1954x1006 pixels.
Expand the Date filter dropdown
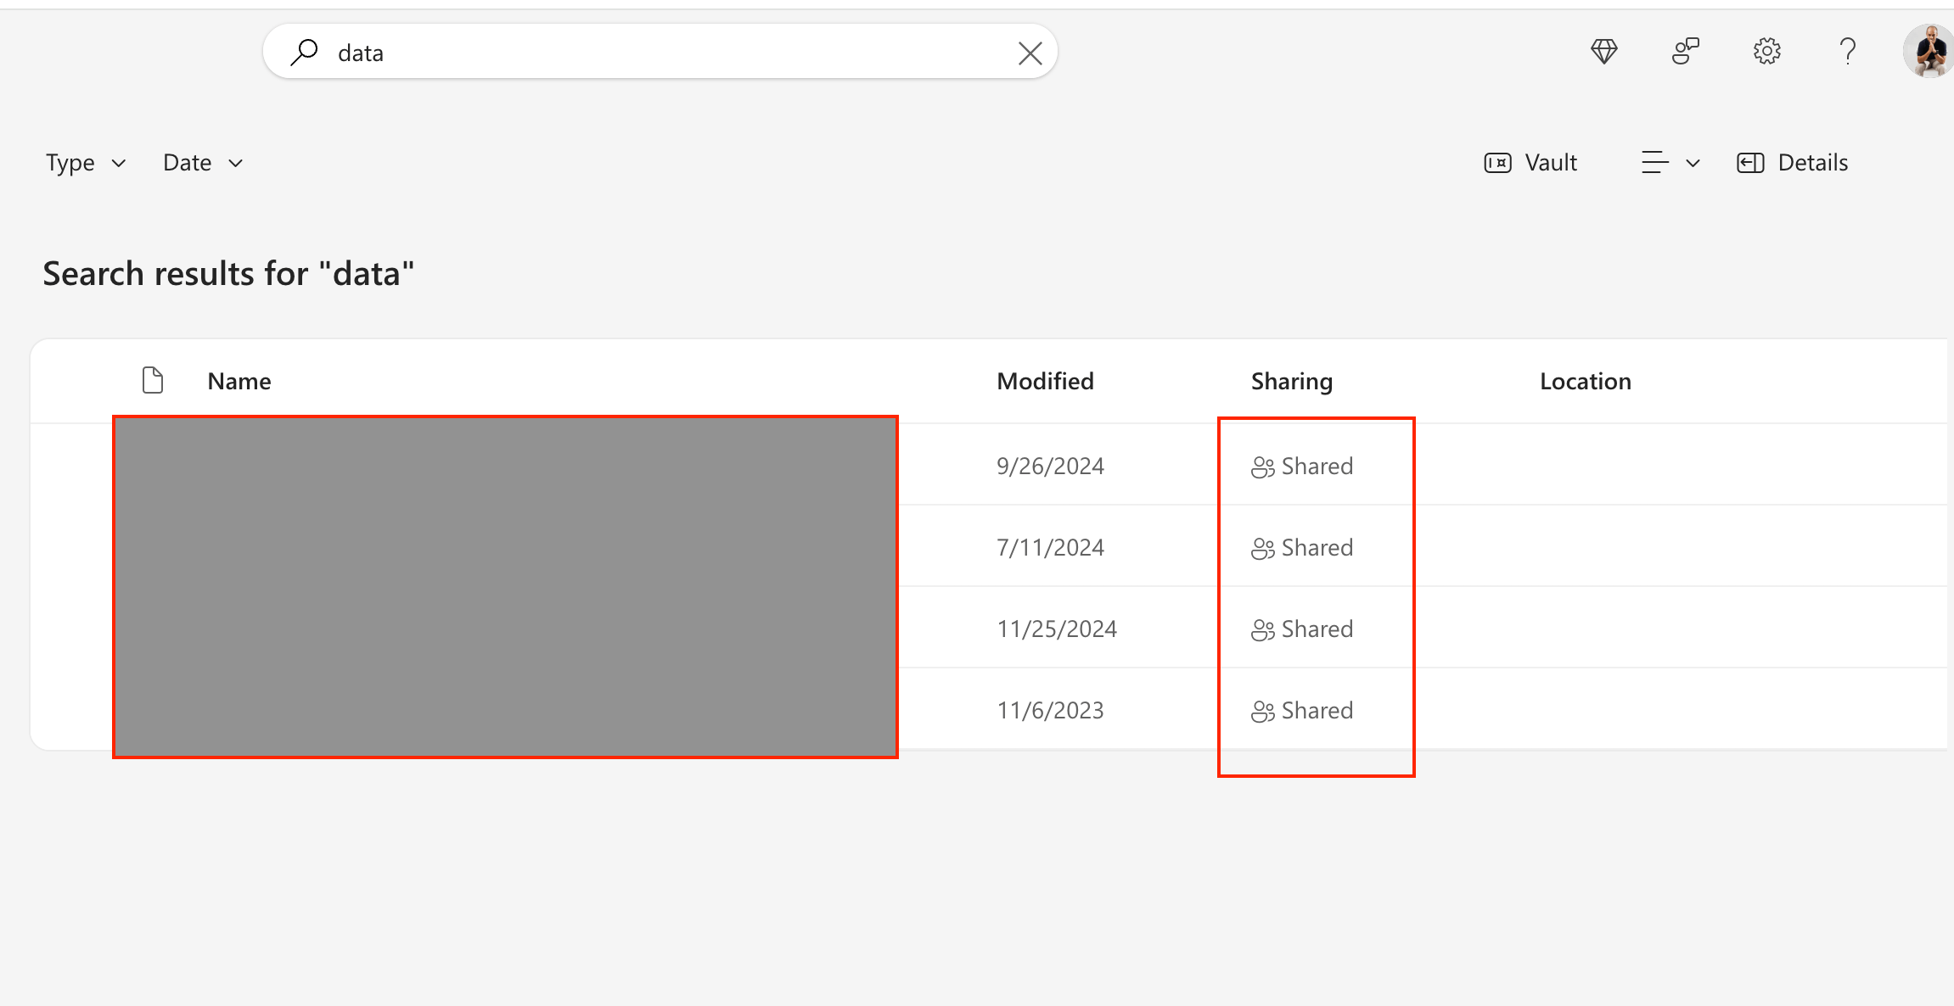coord(203,163)
